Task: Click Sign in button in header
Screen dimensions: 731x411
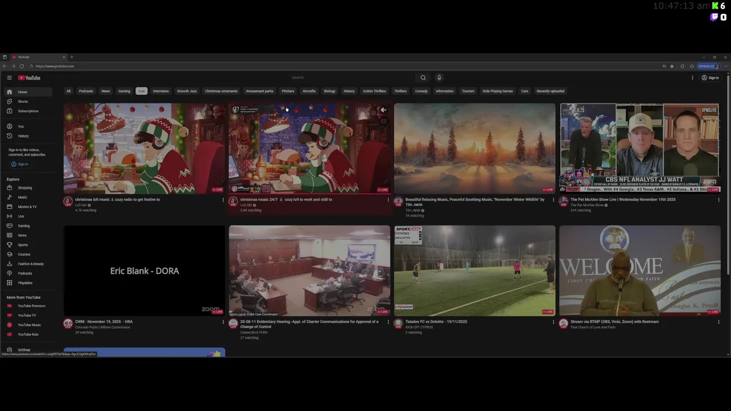Action: 710,78
